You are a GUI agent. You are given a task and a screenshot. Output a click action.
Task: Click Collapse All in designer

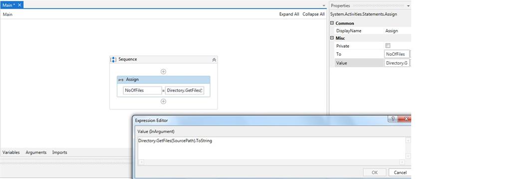313,14
